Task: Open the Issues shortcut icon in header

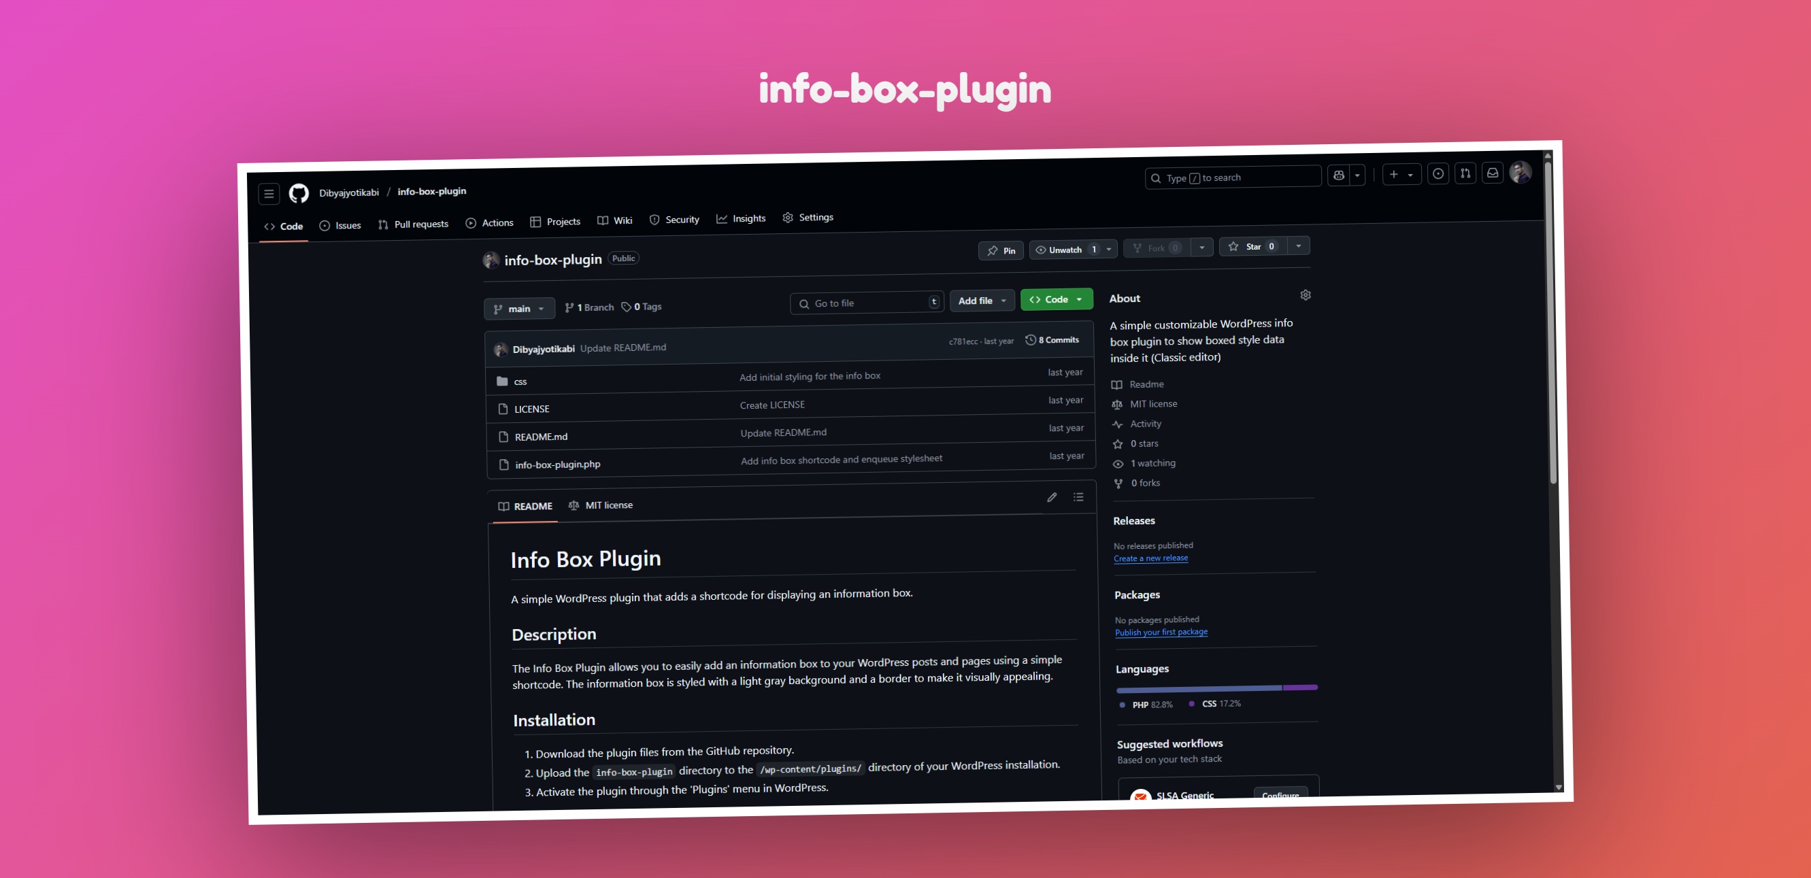Action: [x=1438, y=174]
